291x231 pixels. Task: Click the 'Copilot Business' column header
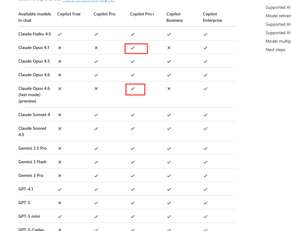(174, 17)
